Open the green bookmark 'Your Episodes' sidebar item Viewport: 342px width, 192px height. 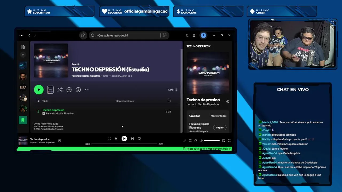(23, 120)
